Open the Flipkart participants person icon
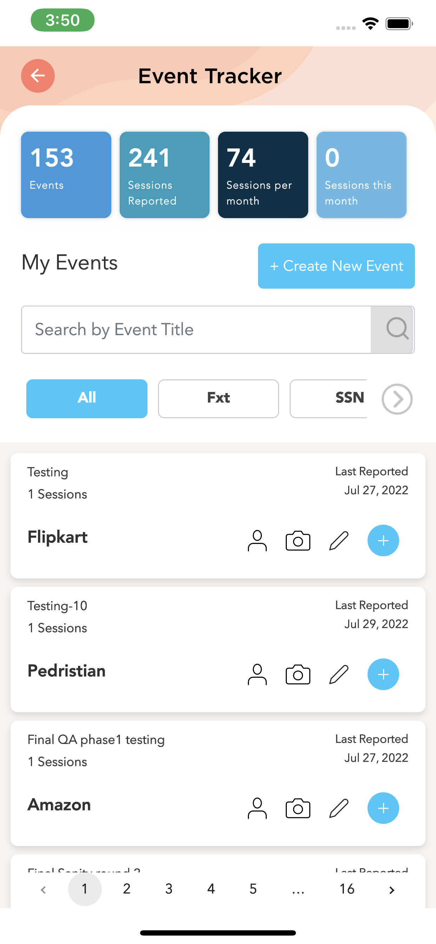436x944 pixels. pos(257,540)
